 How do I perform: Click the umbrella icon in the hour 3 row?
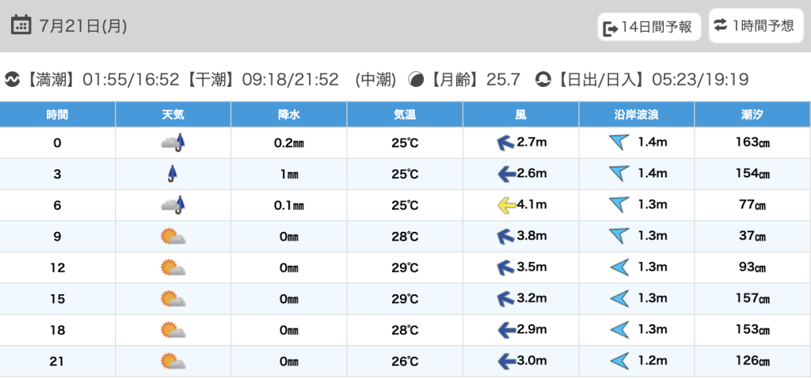click(172, 174)
